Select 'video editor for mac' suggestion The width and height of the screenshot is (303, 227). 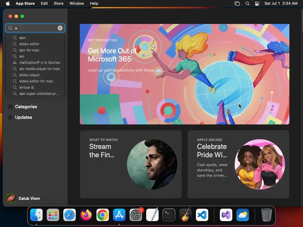coord(35,81)
